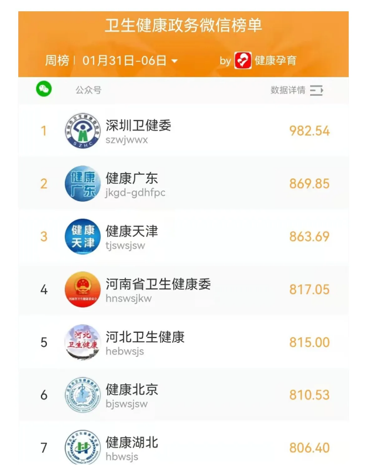
Task: Click the 健康孕育 red logo
Action: click(243, 60)
